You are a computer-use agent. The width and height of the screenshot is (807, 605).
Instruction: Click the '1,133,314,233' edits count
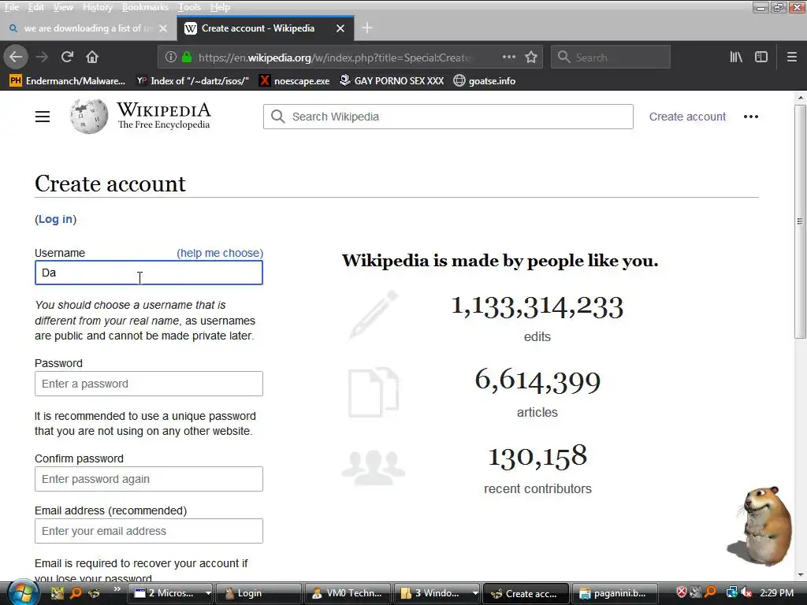coord(537,307)
